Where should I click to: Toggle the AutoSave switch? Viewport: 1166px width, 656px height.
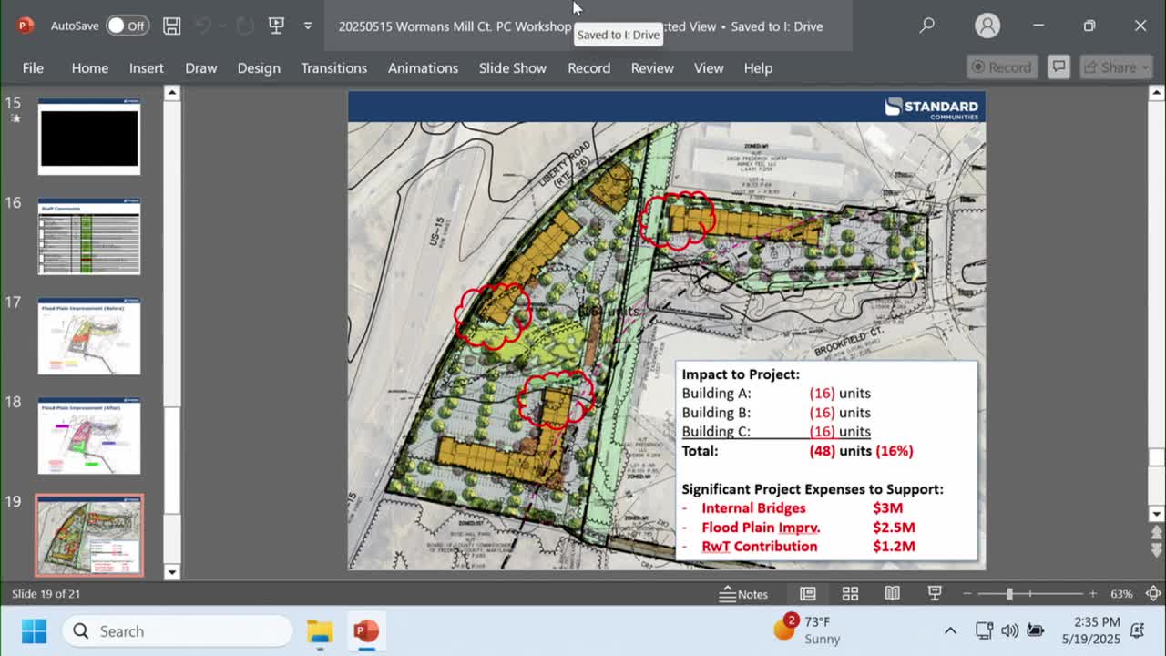[127, 26]
